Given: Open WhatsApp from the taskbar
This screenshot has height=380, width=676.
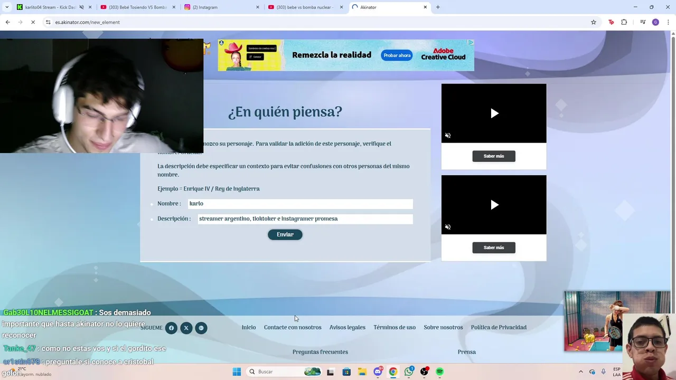Looking at the screenshot, I should 409,372.
